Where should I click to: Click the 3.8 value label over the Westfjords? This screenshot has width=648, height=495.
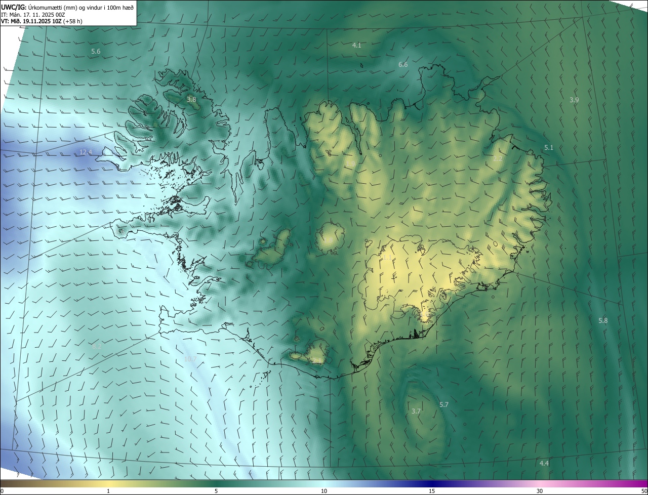click(191, 100)
